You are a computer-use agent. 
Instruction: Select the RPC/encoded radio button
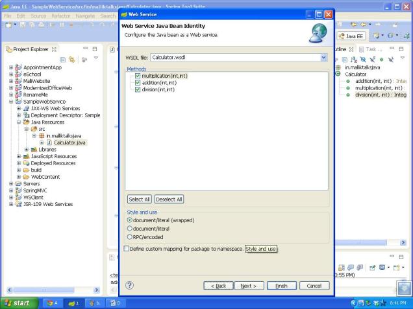[130, 237]
